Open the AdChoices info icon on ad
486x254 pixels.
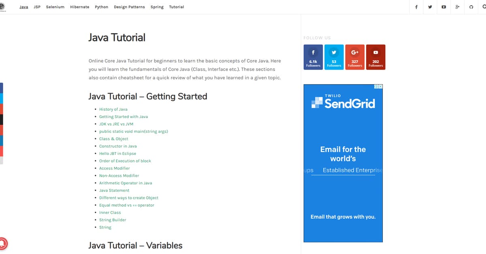click(376, 87)
